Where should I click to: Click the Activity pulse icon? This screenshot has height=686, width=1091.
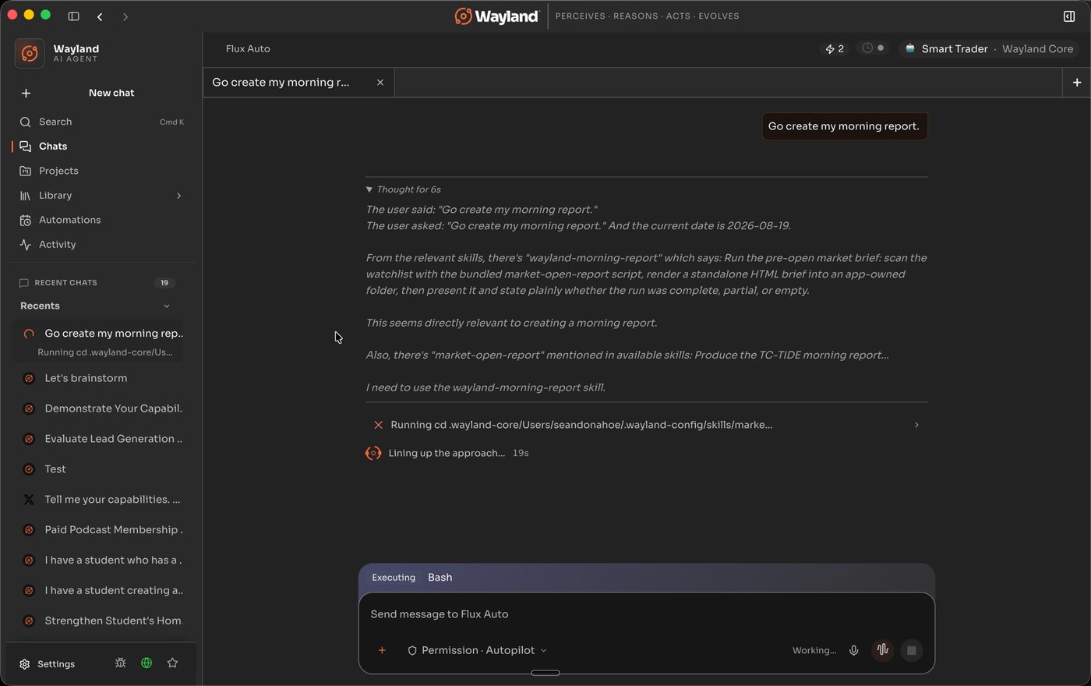click(x=25, y=245)
